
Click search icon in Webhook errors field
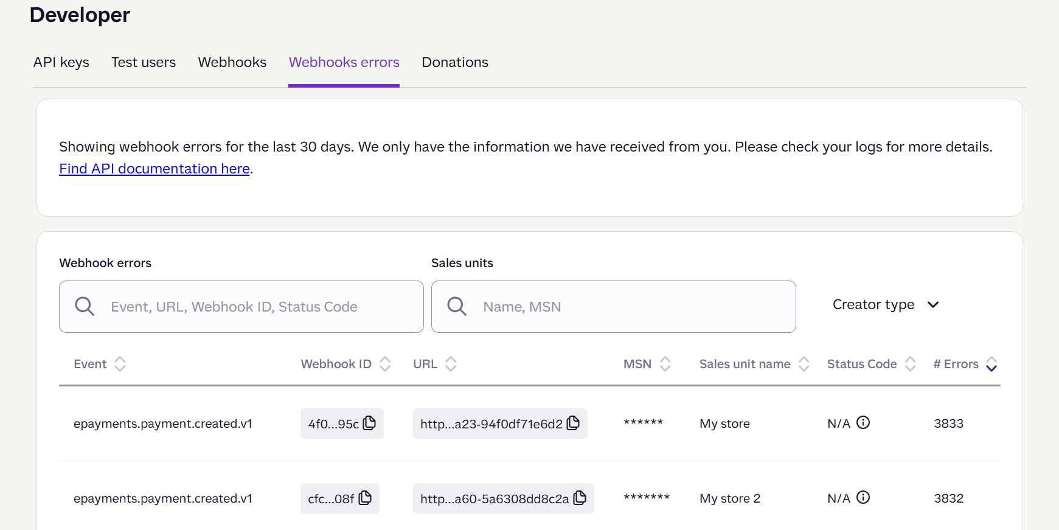click(x=85, y=306)
